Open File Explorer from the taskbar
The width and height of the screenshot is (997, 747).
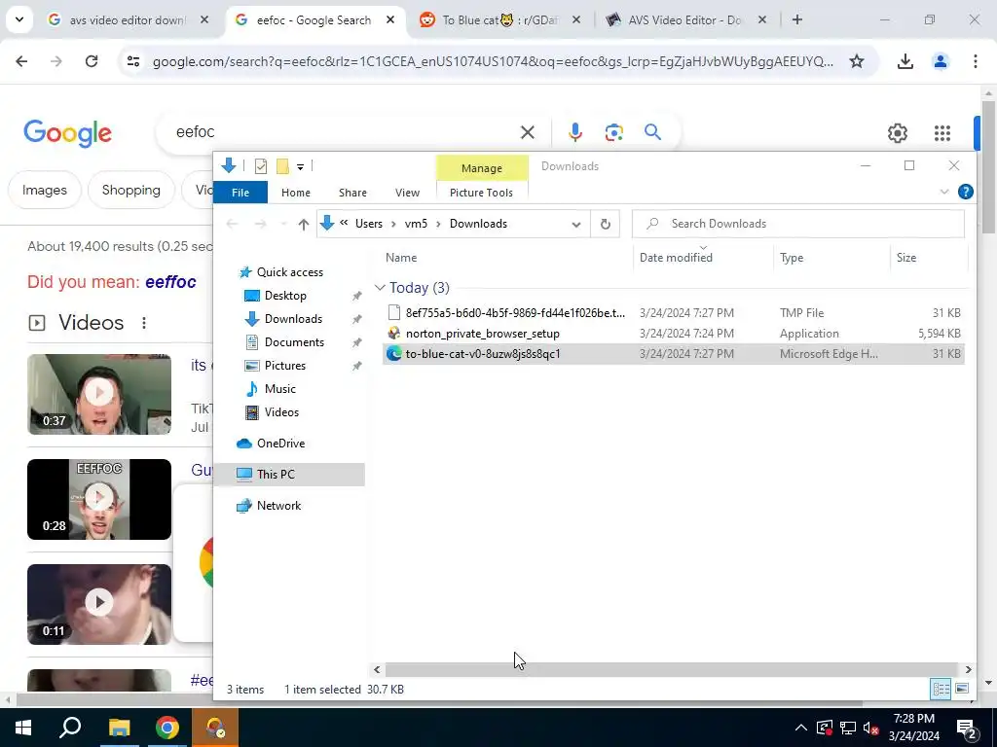tap(119, 728)
